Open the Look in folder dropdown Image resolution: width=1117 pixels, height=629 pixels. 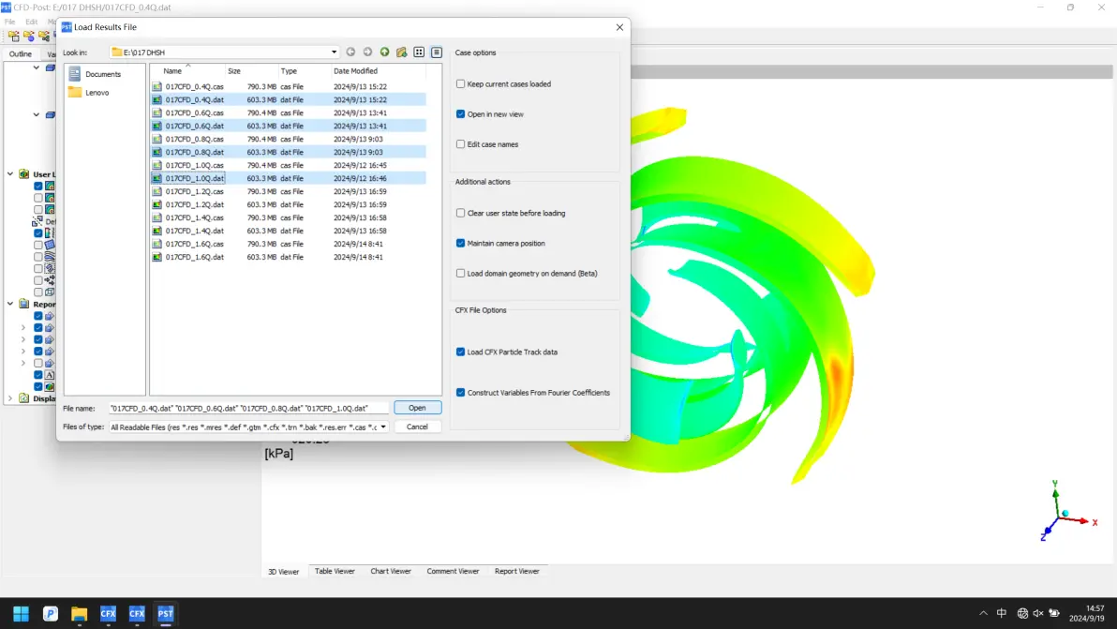(334, 52)
